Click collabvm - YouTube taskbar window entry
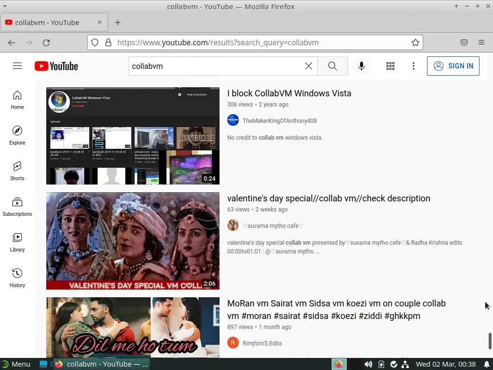The image size is (493, 370). coord(102,364)
